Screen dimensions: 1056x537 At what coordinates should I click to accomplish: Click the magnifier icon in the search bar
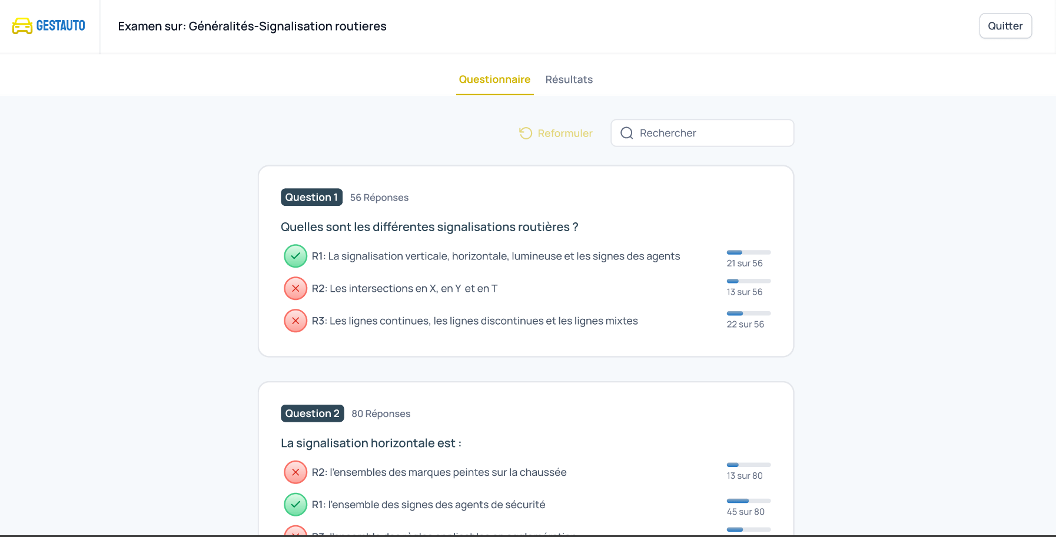(627, 133)
